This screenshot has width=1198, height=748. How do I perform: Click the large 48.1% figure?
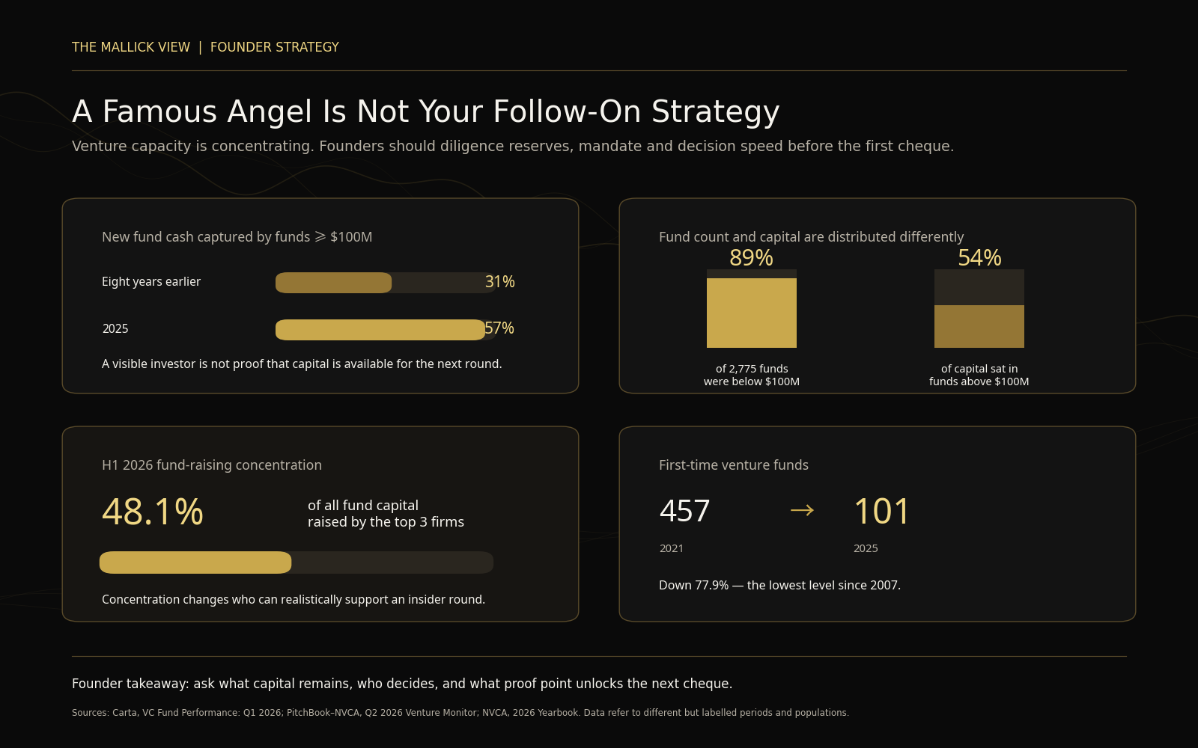point(153,512)
